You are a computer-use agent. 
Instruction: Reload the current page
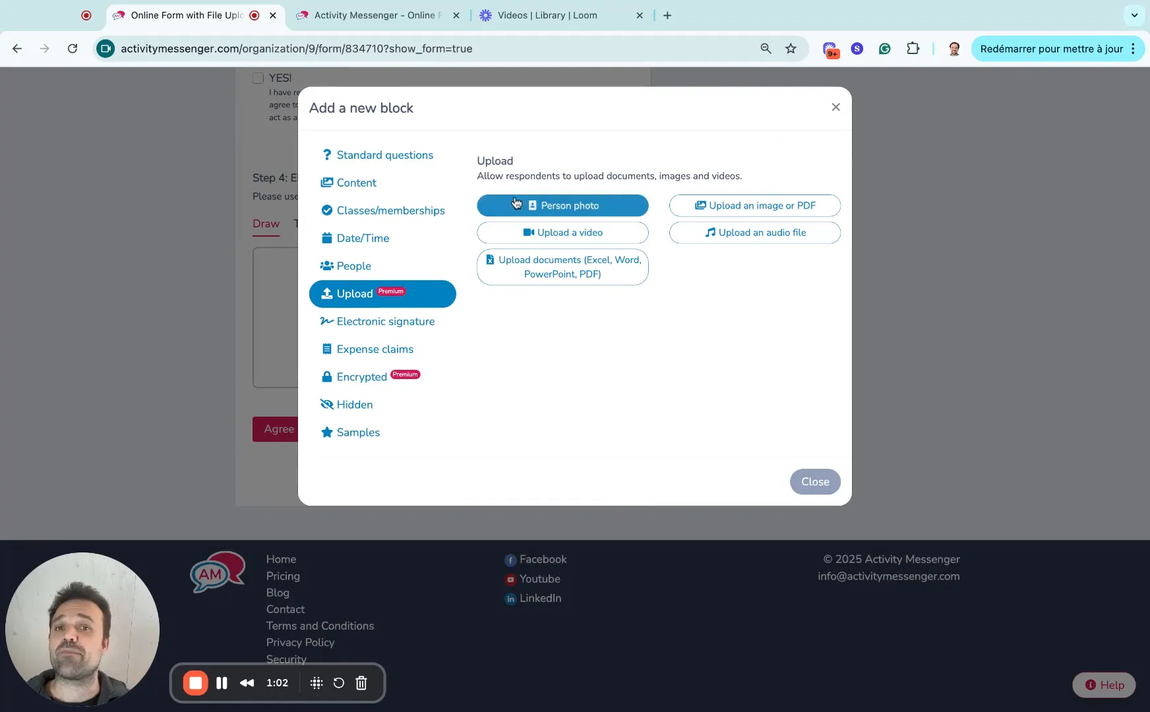73,49
